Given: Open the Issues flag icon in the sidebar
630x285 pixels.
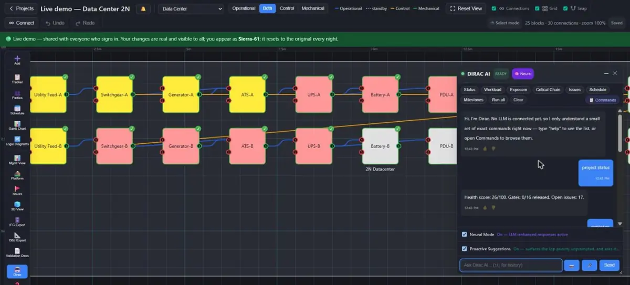Looking at the screenshot, I should pyautogui.click(x=17, y=191).
